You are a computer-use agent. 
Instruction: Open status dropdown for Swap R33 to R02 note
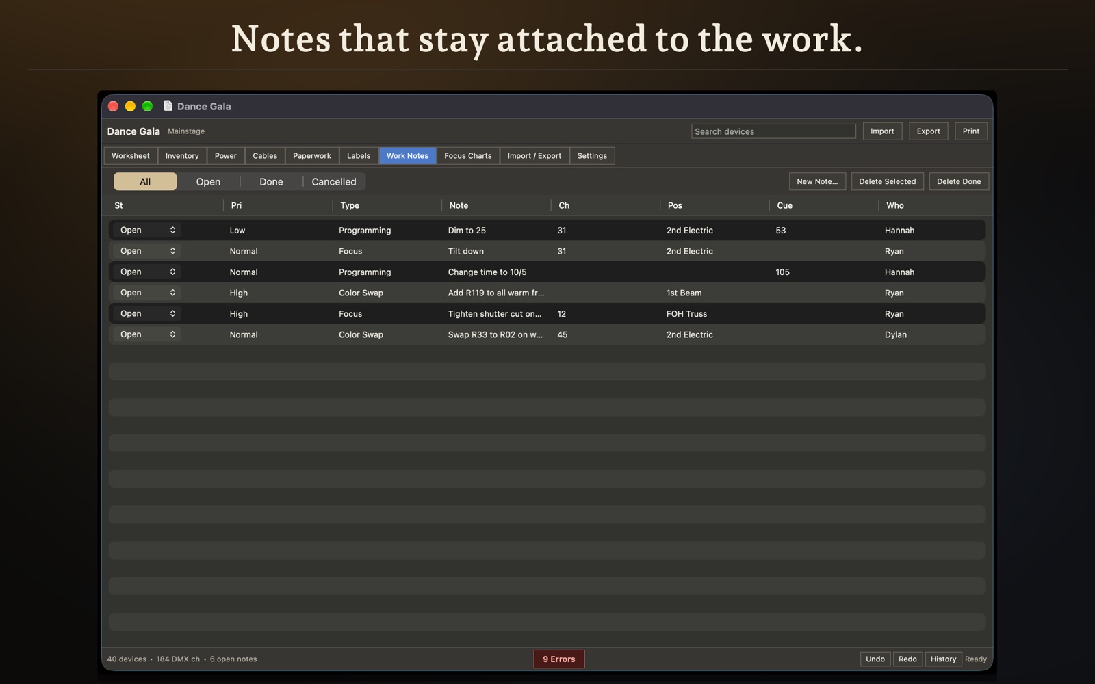click(147, 334)
